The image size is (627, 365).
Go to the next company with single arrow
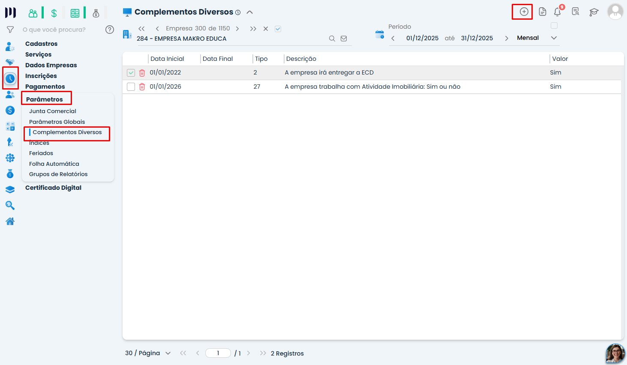click(x=237, y=29)
